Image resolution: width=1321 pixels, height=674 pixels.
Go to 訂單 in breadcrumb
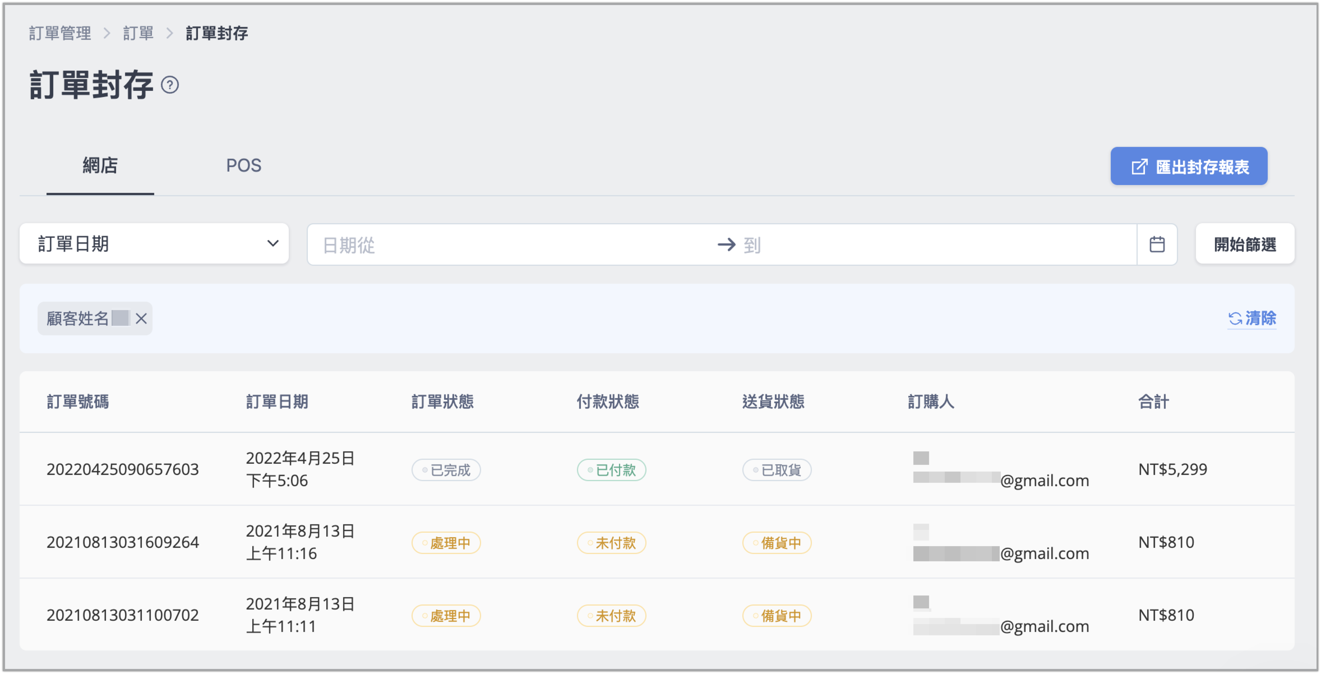pos(138,33)
